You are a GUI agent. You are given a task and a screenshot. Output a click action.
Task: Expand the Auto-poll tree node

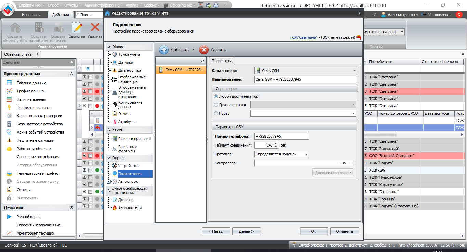tap(109, 181)
